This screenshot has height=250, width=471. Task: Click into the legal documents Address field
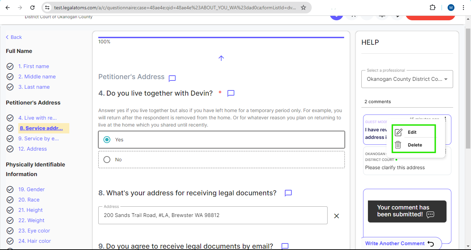coord(213,215)
